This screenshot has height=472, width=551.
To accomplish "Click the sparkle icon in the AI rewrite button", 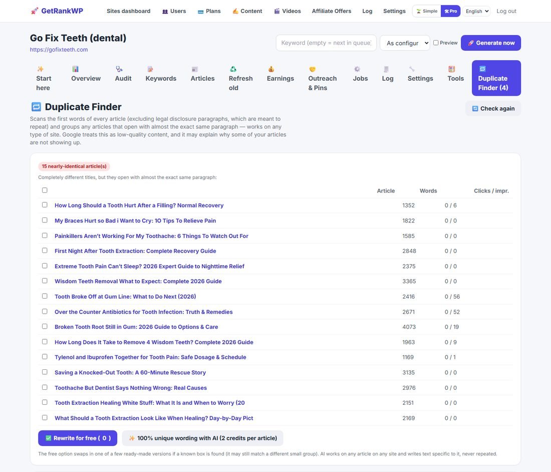I will (x=132, y=438).
